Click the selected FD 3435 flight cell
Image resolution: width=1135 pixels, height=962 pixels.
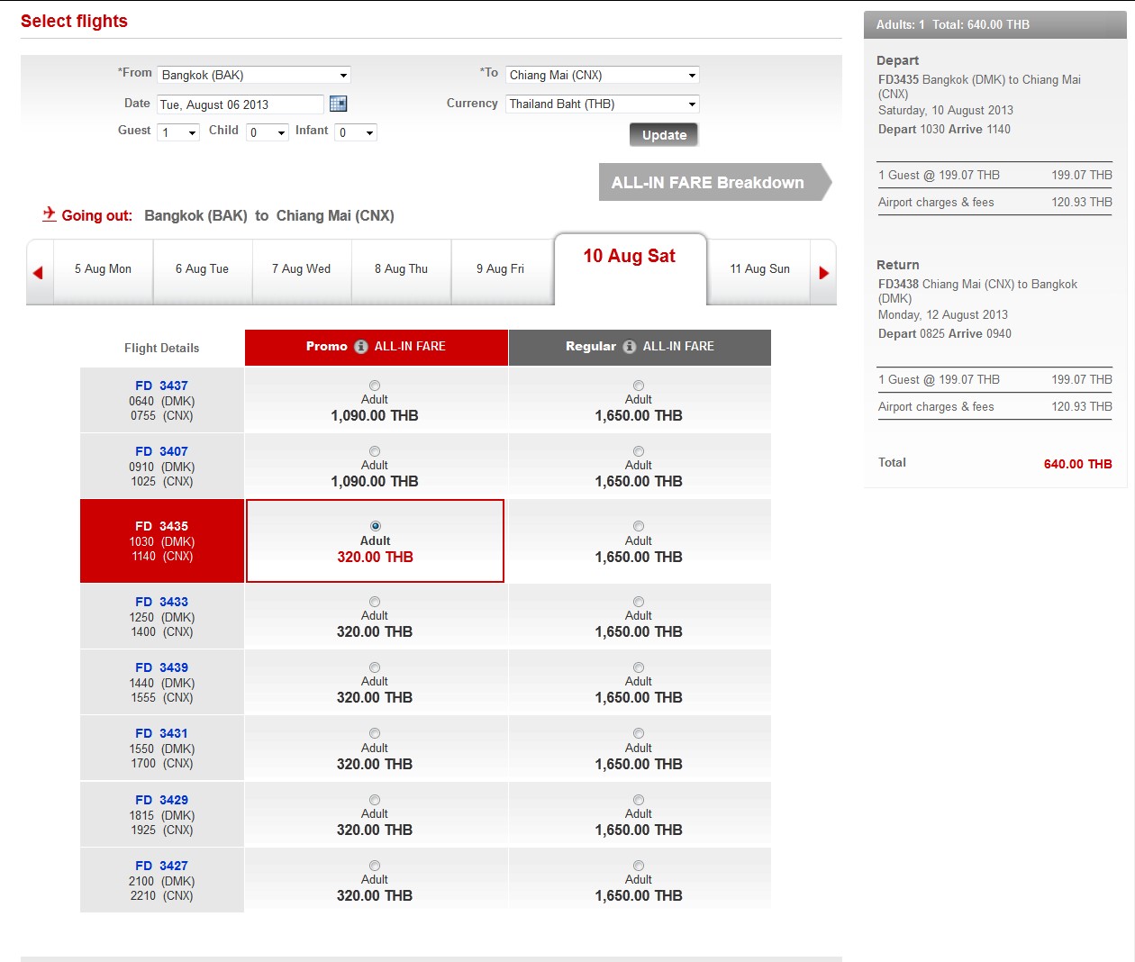[x=162, y=540]
